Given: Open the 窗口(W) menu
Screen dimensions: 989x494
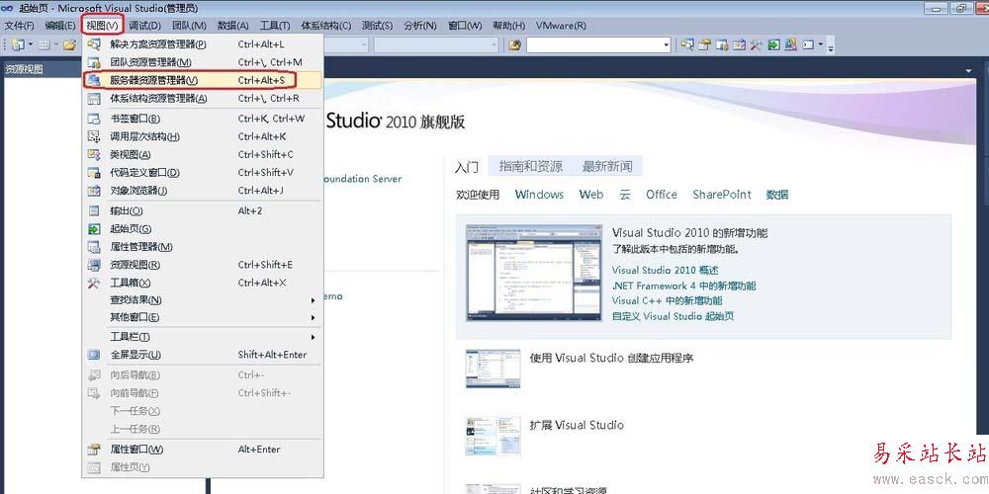Looking at the screenshot, I should pyautogui.click(x=465, y=26).
